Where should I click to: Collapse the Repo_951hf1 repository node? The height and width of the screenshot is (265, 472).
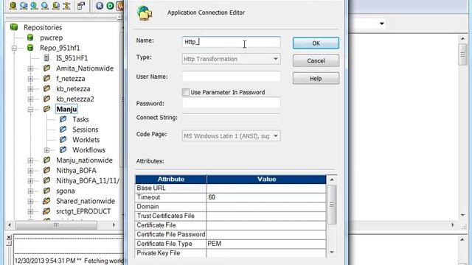[x=14, y=48]
